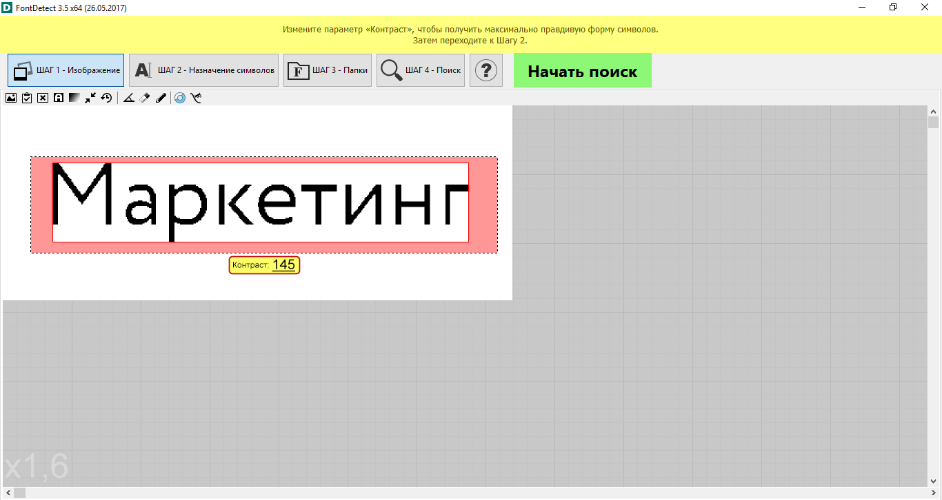Switch to ШАГ 3 - Папки step
This screenshot has height=500, width=942.
tap(328, 70)
